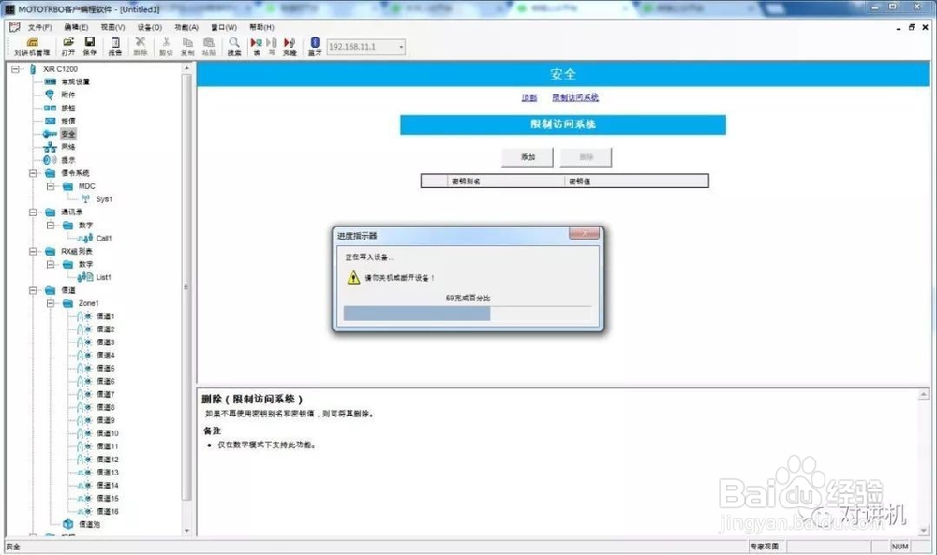Click the 添加 add key button
The width and height of the screenshot is (937, 555).
coord(527,157)
